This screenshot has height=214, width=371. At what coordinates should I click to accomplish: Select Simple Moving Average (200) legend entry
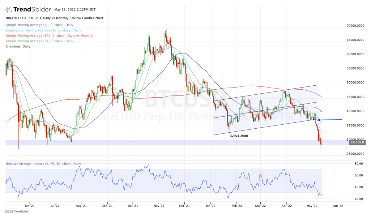click(x=49, y=36)
